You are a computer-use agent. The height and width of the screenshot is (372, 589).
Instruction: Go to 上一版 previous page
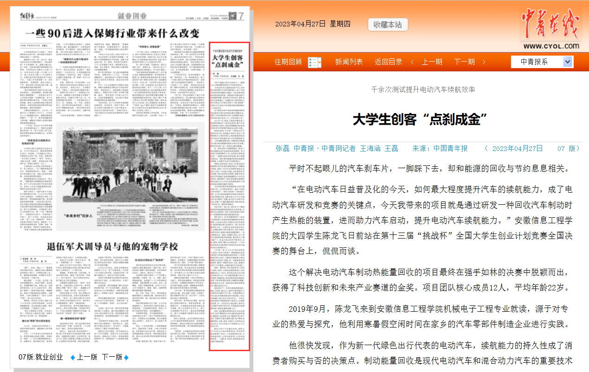pyautogui.click(x=86, y=357)
